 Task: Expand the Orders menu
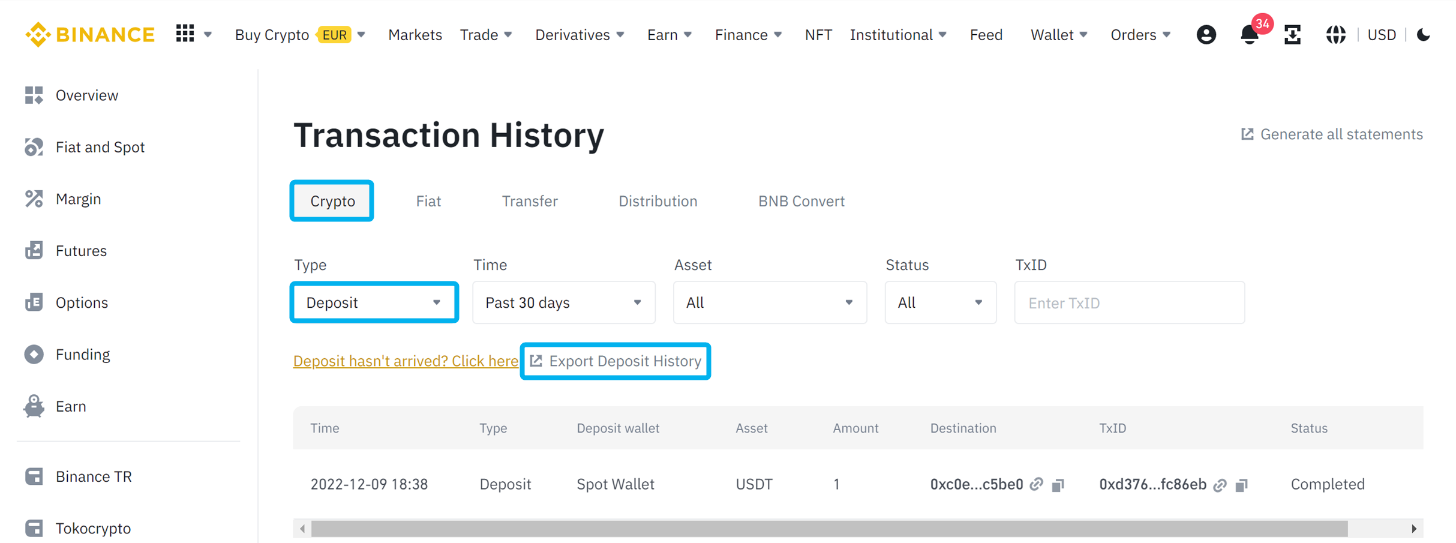coord(1167,35)
